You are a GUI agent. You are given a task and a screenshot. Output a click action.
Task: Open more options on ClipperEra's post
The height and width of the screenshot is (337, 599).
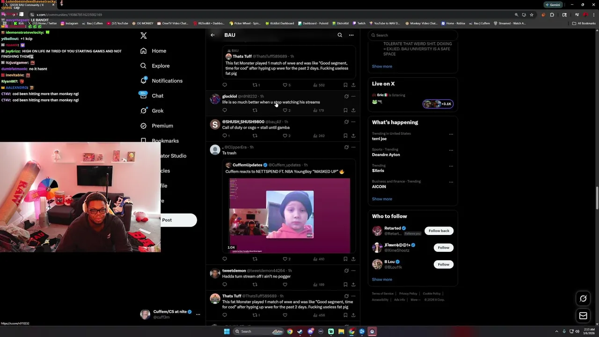point(353,147)
